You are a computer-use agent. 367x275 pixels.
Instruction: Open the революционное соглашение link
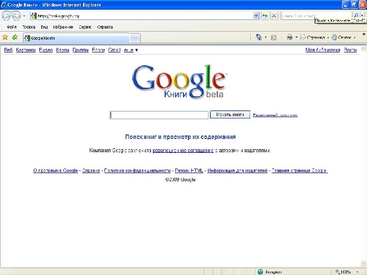[183, 150]
